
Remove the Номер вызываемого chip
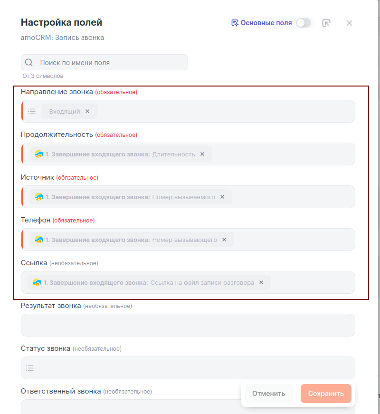click(222, 197)
